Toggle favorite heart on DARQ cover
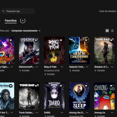Image resolution: width=117 pixels, height=117 pixels. (61, 86)
